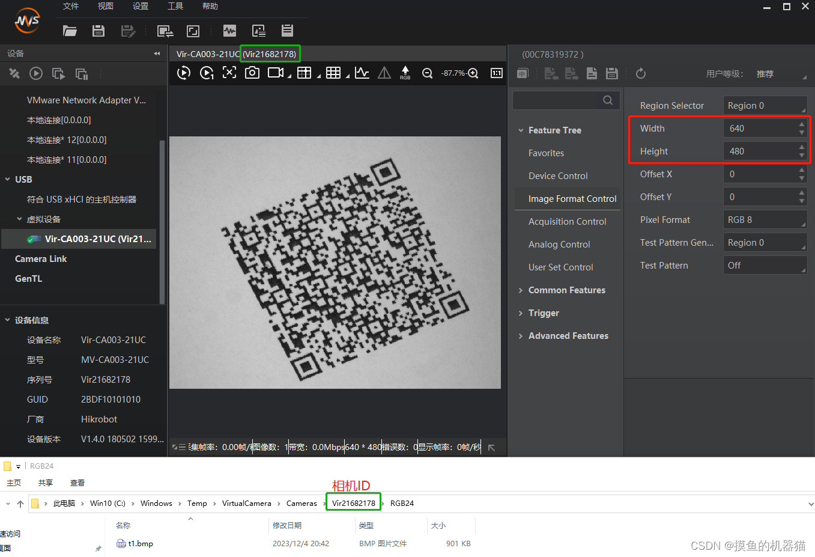Click the document icon in property toolbar
This screenshot has width=815, height=557.
pyautogui.click(x=592, y=73)
